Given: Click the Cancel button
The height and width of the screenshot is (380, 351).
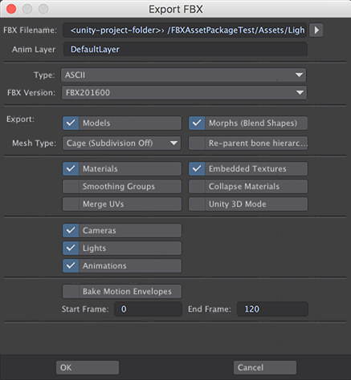Looking at the screenshot, I should 265,367.
